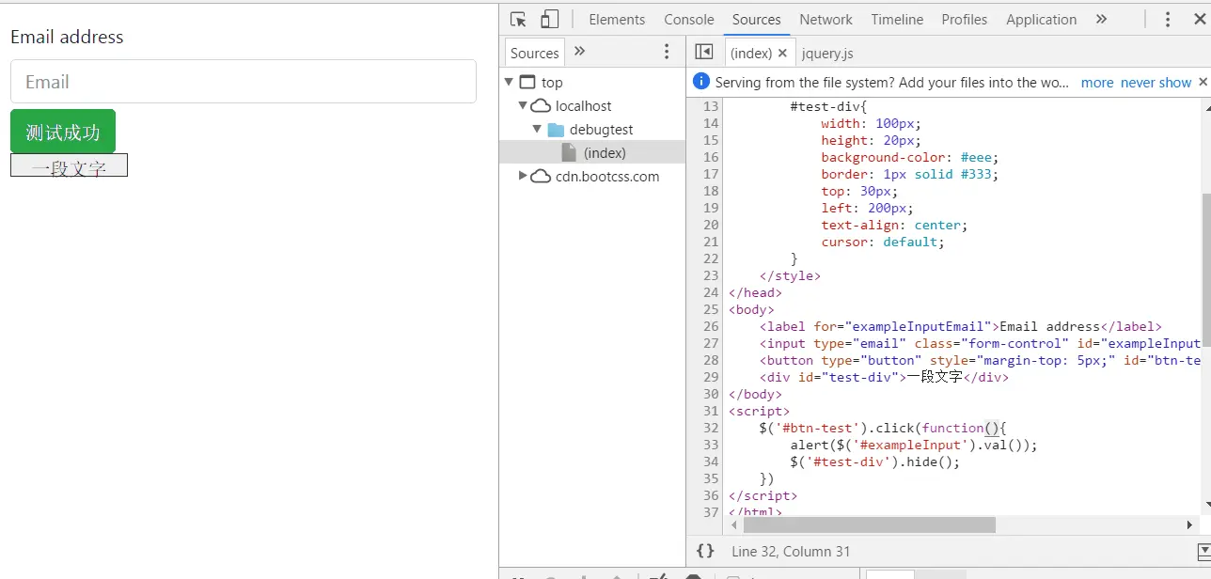Screen dimensions: 1211x579
Task: Open the DevTools three-dot customize menu
Action: [x=1168, y=19]
